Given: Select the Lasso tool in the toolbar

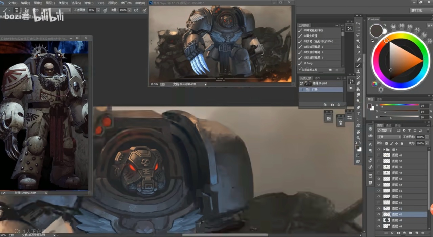Looking at the screenshot, I should [358, 35].
